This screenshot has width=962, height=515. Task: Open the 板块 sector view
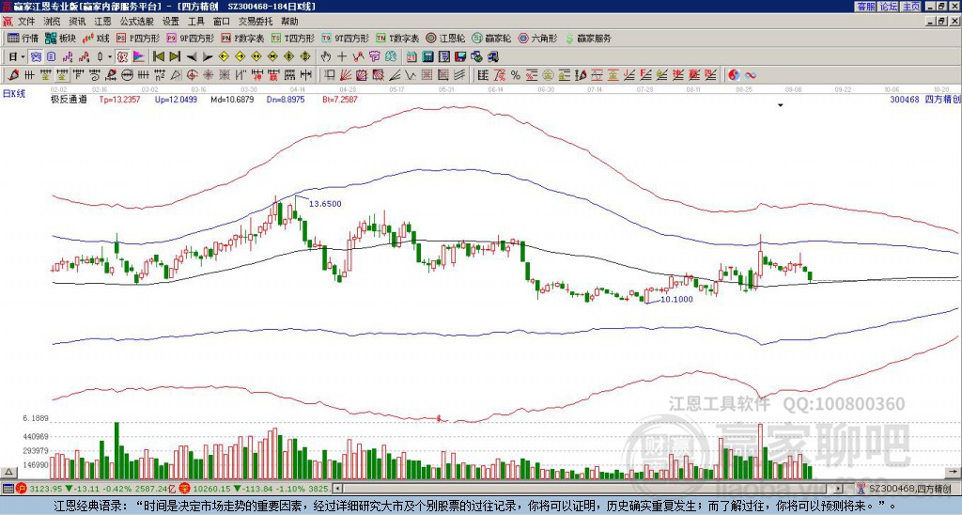(x=60, y=38)
